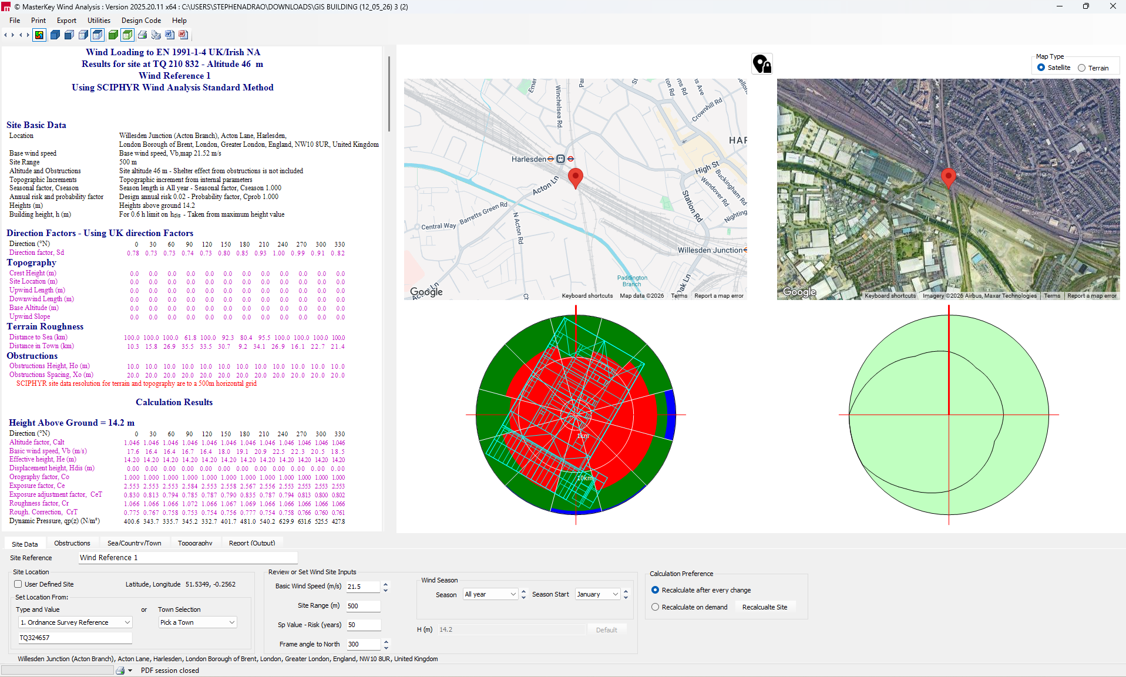Click the red Word document export icon
The height and width of the screenshot is (677, 1126).
pyautogui.click(x=183, y=35)
